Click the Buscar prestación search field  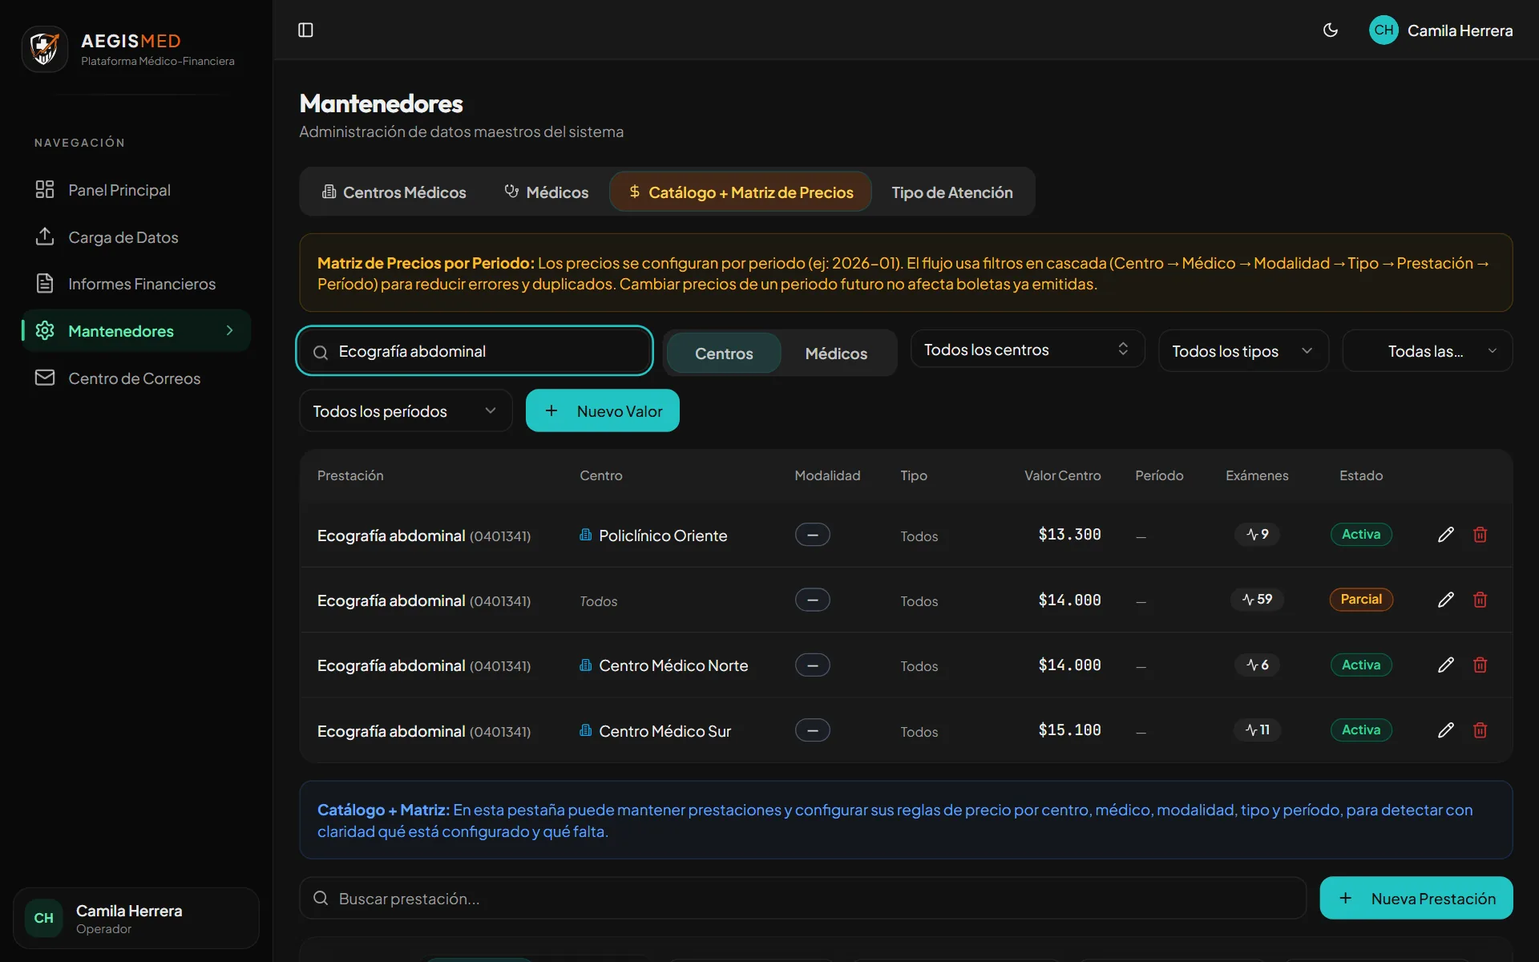point(802,898)
